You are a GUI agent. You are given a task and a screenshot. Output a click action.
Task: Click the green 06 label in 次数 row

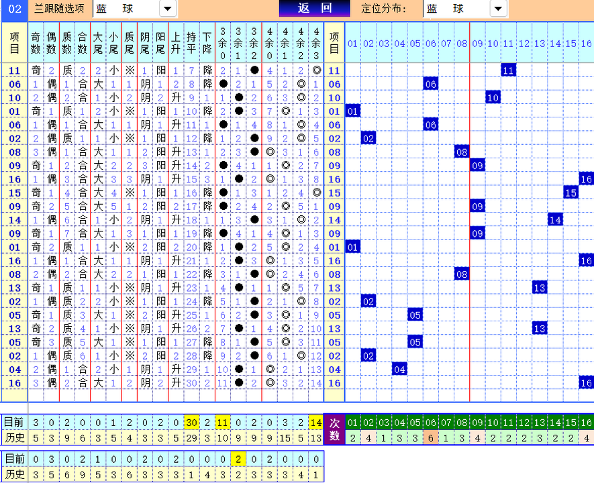tap(430, 422)
